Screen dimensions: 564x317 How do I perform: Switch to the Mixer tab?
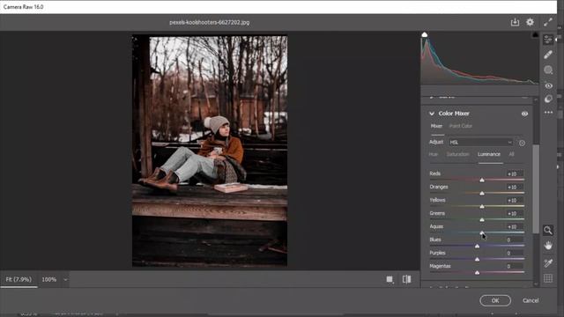click(436, 126)
